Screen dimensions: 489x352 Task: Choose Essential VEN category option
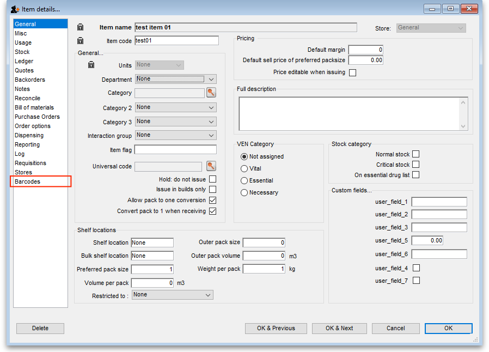coord(244,181)
